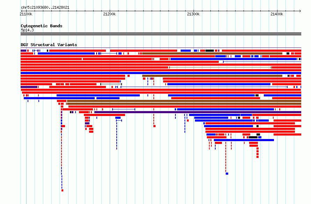Select the thin black bracketed line variant

[x=111, y=84]
